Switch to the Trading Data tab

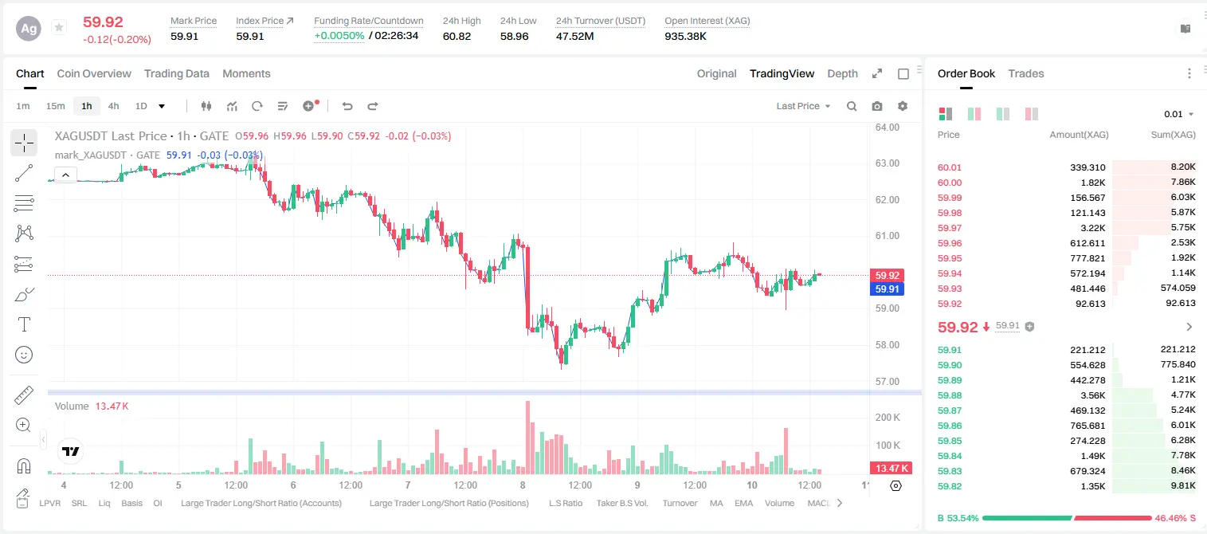click(177, 73)
